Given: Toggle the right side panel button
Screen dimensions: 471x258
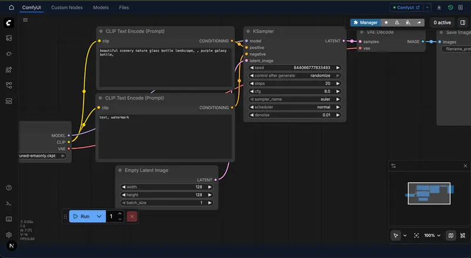Looking at the screenshot, I should (462, 22).
